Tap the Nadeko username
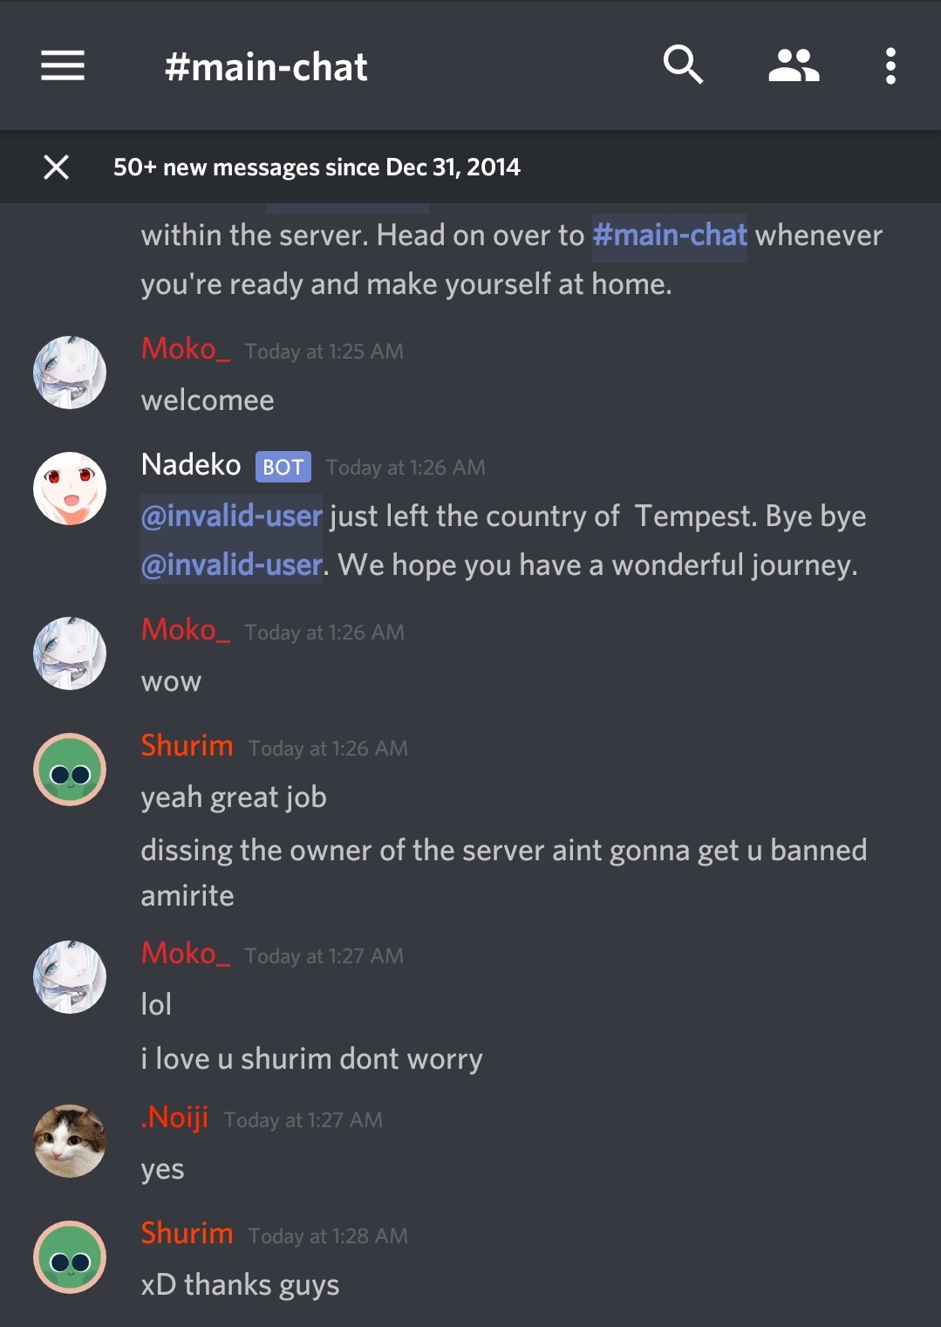Screen dimensions: 941x1327 191,464
